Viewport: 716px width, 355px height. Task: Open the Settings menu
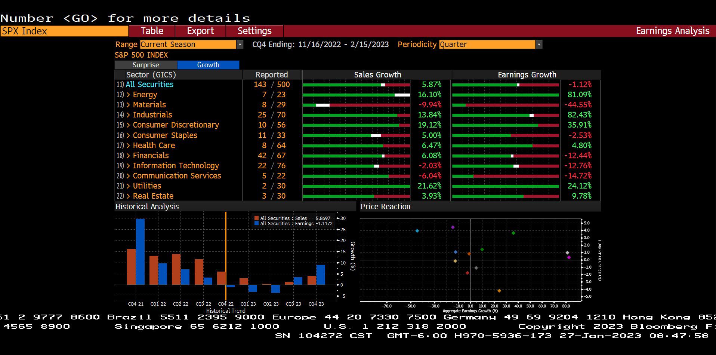tap(254, 31)
